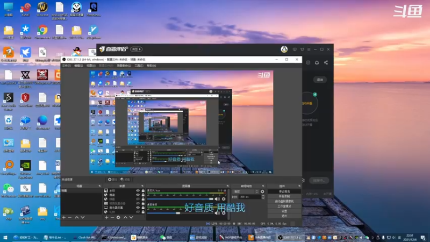The width and height of the screenshot is (430, 242).
Task: Toggle visibility eye of the 弹幕 source
Action: point(138,199)
